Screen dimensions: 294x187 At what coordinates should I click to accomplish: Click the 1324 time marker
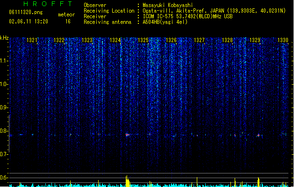pyautogui.click(x=115, y=40)
